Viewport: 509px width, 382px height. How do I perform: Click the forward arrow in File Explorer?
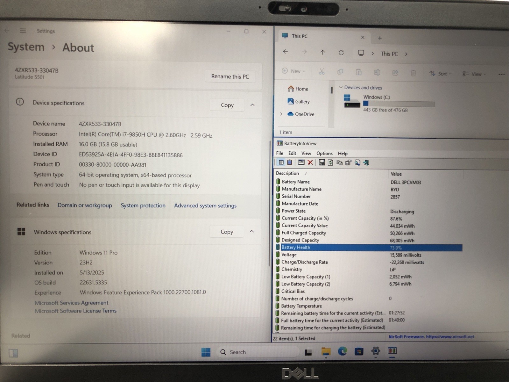tap(304, 52)
